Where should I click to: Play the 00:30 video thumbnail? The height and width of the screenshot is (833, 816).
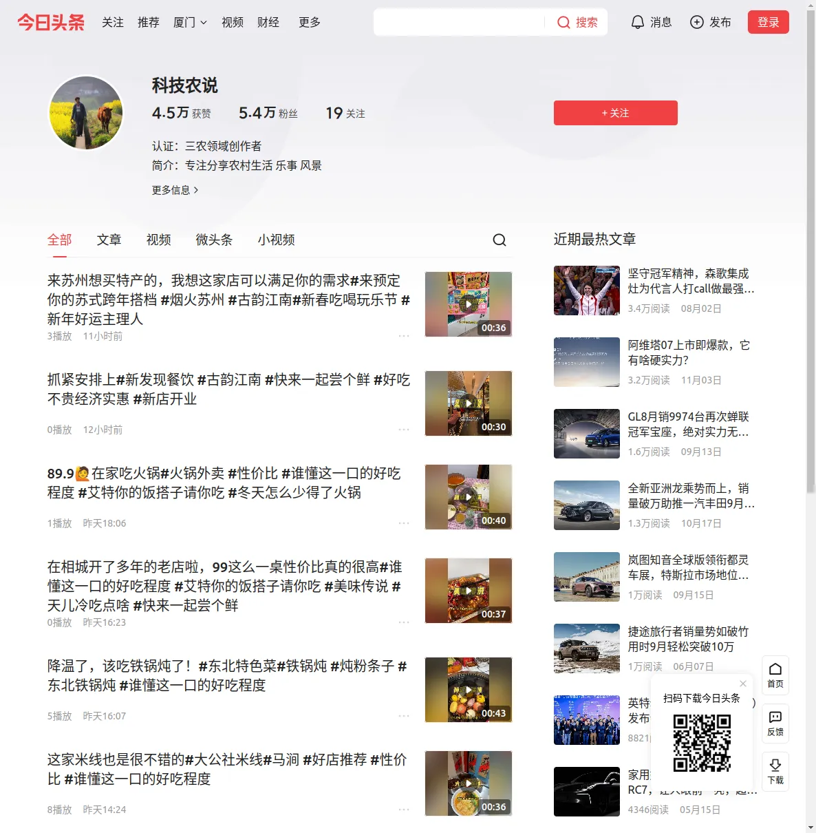coord(469,403)
